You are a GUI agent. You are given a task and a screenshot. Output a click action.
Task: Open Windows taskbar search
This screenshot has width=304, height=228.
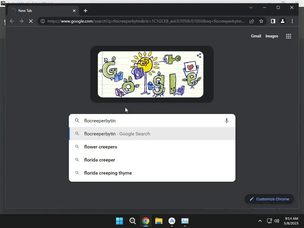point(133,221)
